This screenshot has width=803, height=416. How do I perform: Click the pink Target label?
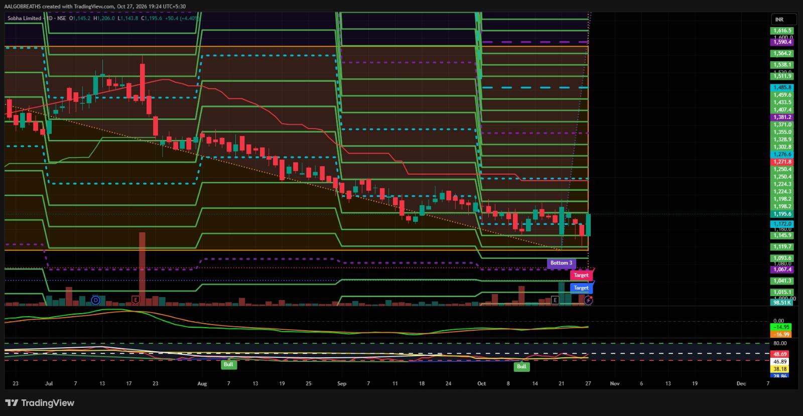(581, 275)
